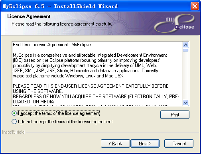This screenshot has height=154, width=201.
Task: Cancel the installation wizard
Action: pyautogui.click(x=179, y=144)
